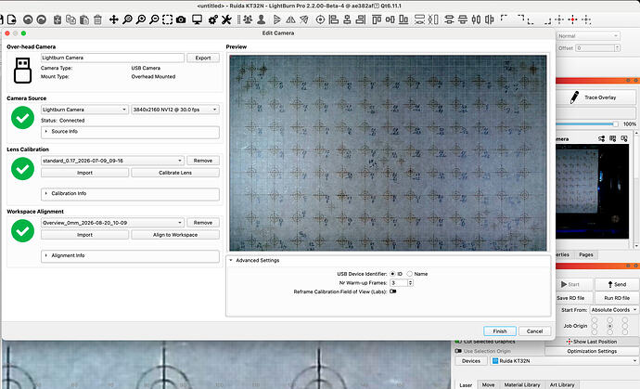Click the Zoom Out magnifier icon
Screen dimensions: 640x389
click(x=154, y=19)
